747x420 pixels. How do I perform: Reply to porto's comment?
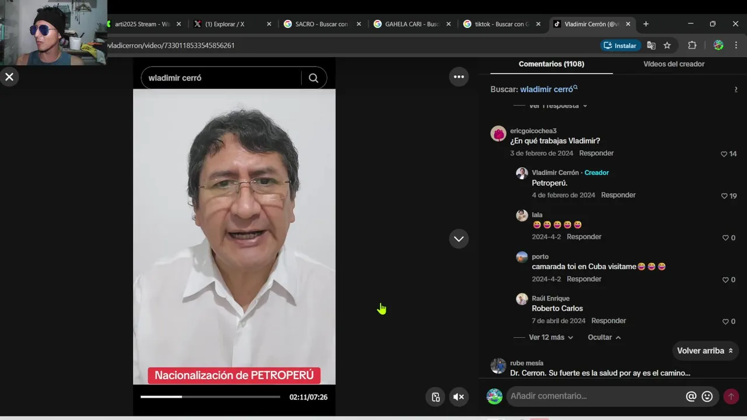click(584, 279)
